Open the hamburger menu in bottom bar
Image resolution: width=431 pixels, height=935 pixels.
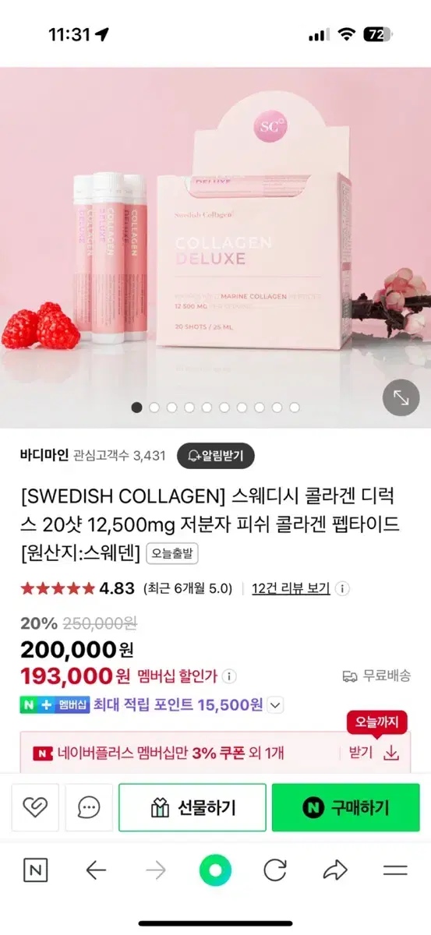coord(395,870)
